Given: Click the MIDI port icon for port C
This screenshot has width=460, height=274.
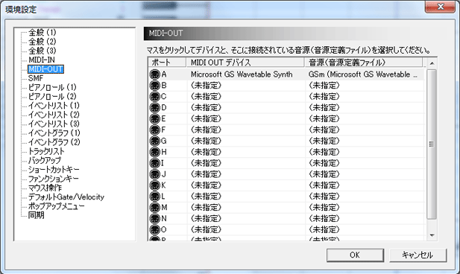Looking at the screenshot, I should 154,97.
